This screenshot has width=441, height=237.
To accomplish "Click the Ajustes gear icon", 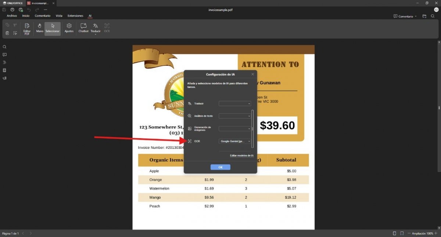I will tap(69, 28).
